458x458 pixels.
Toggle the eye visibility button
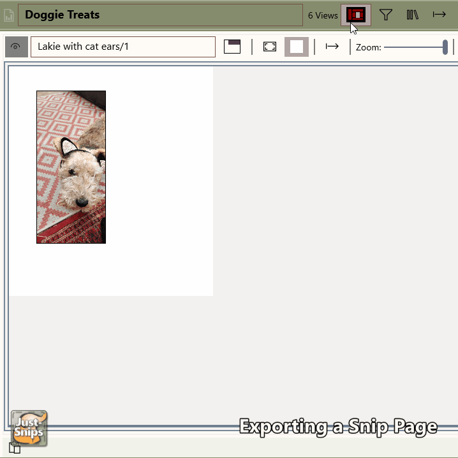(x=16, y=47)
